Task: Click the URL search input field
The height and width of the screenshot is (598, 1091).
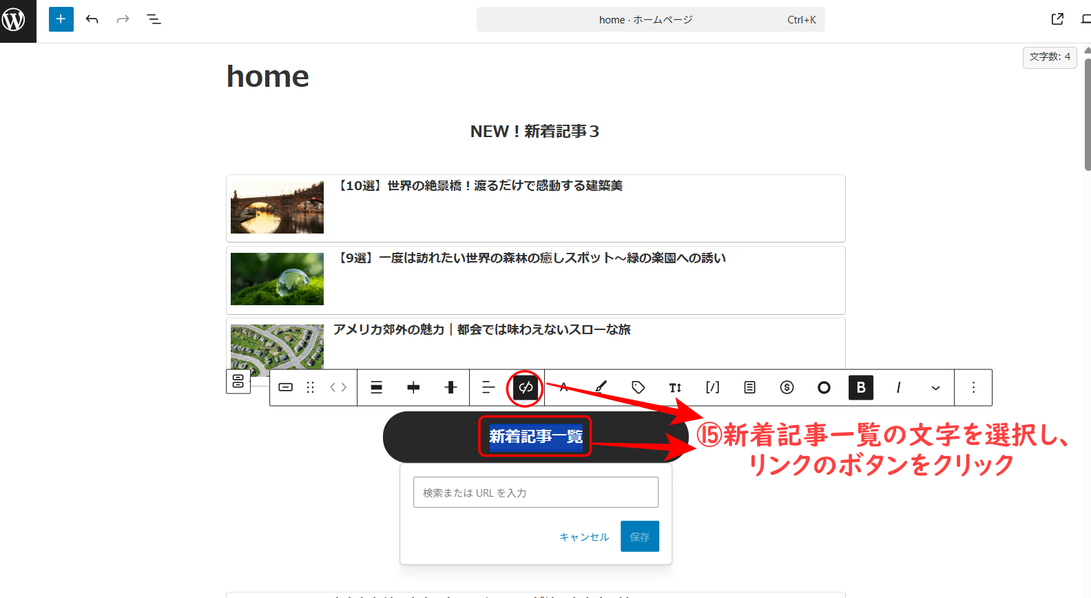Action: point(535,493)
